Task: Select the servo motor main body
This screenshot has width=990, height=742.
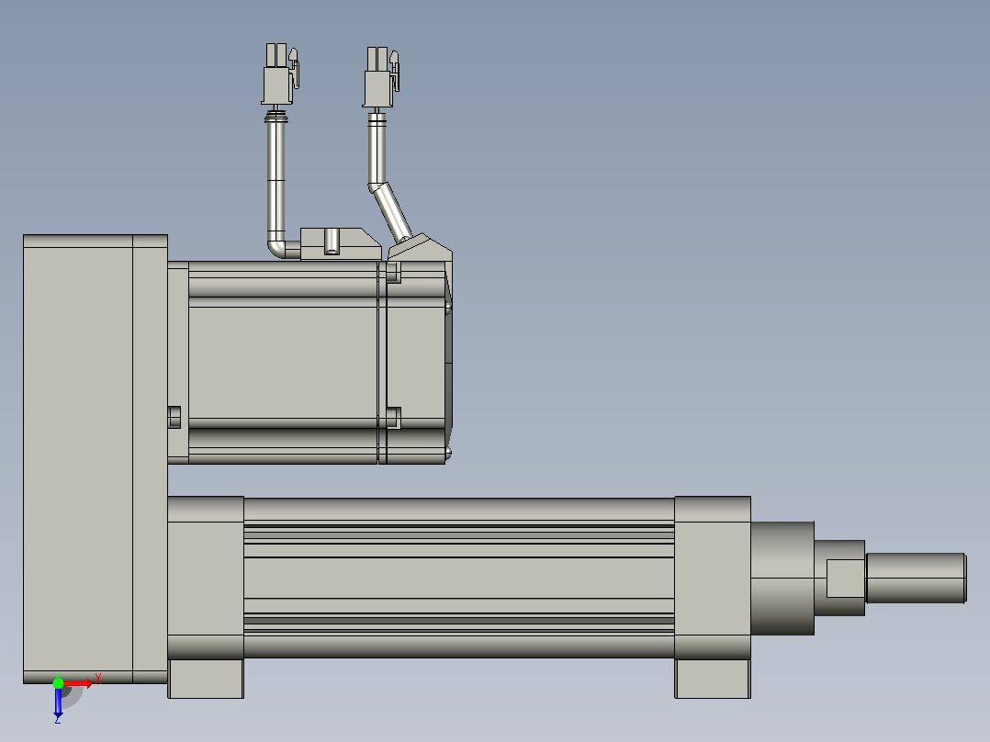Action: point(283,363)
